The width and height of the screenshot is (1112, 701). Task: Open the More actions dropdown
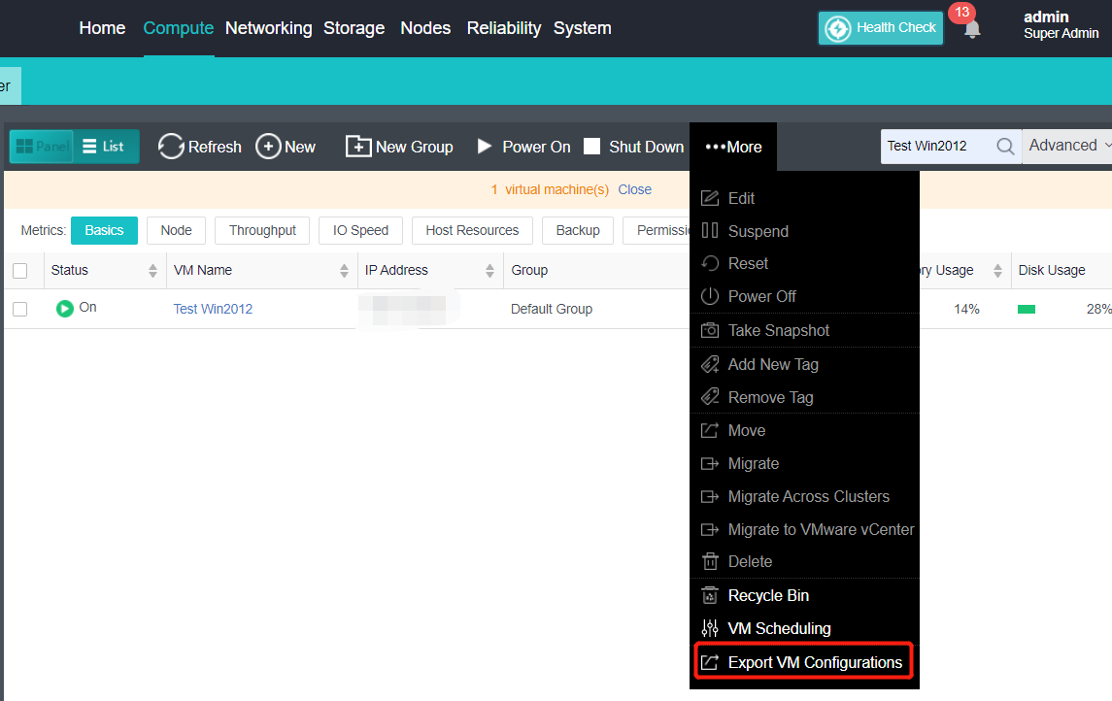733,147
